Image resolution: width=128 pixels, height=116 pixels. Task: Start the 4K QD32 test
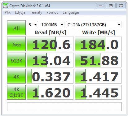pos(16,92)
